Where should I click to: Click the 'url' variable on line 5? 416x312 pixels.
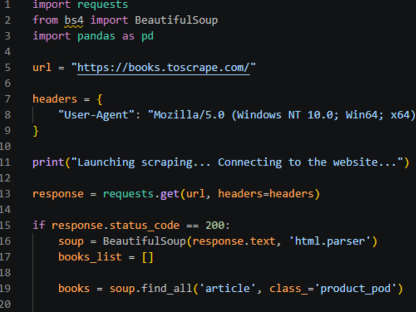tap(42, 67)
